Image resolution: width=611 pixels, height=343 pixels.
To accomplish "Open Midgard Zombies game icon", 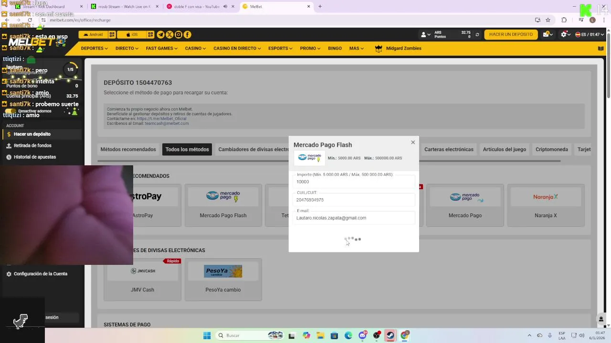I will tap(379, 49).
